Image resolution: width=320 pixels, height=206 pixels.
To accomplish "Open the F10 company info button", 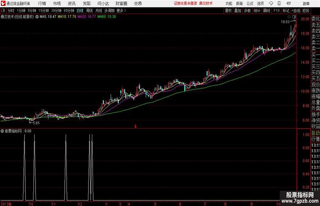I will (x=276, y=11).
